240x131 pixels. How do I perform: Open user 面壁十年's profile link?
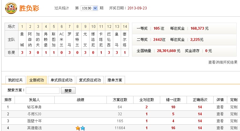[x=34, y=121]
